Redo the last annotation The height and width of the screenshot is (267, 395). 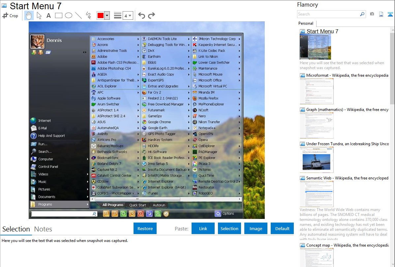tap(151, 15)
